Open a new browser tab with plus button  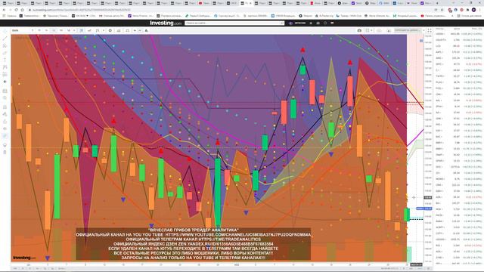coord(437,3)
